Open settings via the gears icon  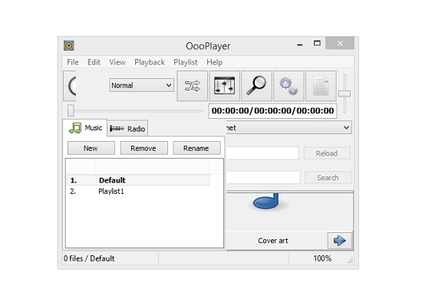(288, 86)
